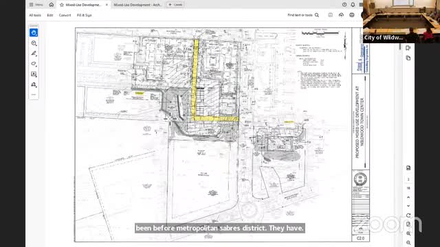
Task: Rotate page clockwise icon
Action: click(x=408, y=215)
